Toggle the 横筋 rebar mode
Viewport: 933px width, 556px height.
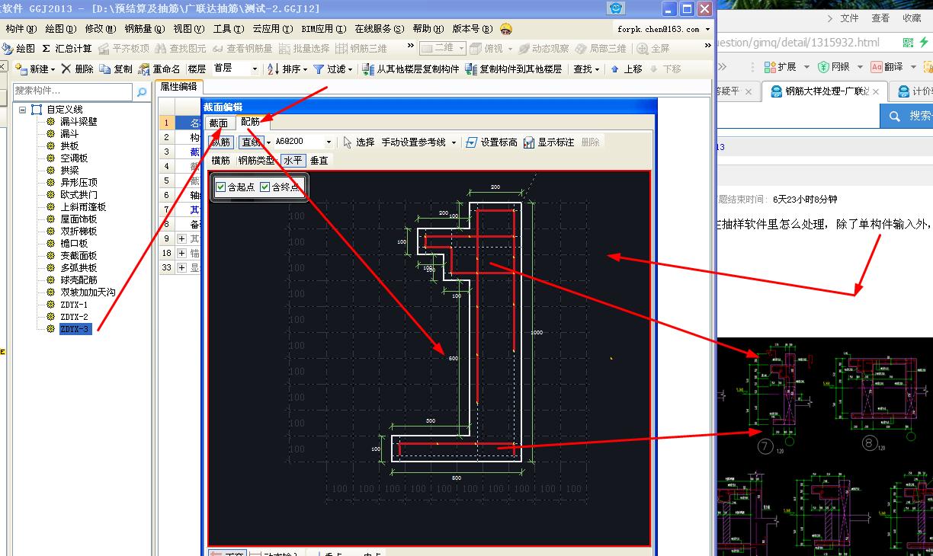coord(221,160)
